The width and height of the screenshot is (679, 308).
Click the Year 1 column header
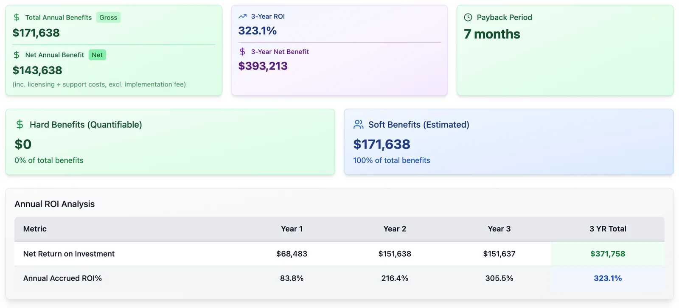pyautogui.click(x=292, y=229)
